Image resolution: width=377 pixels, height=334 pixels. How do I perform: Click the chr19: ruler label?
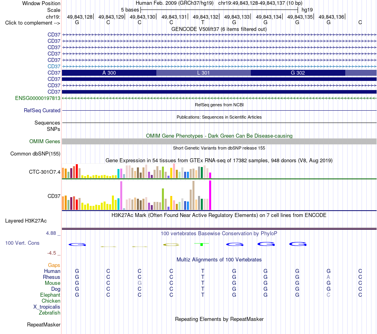(53, 17)
